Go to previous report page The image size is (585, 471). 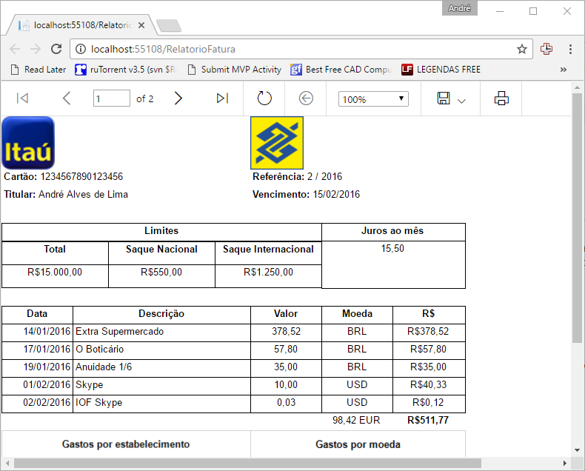click(x=67, y=98)
